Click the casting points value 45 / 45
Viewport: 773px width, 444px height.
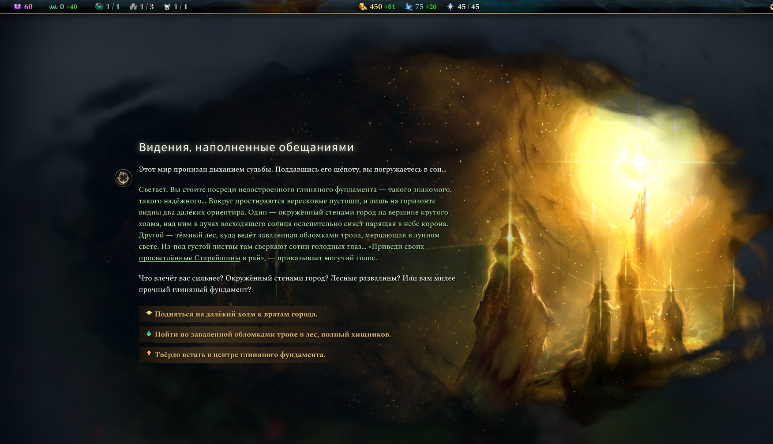click(x=468, y=7)
